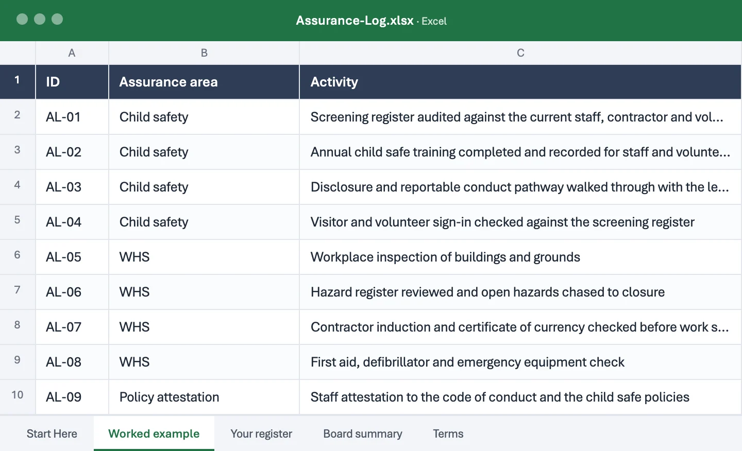Select Disclosure and reportable conduct activity cell
This screenshot has width=742, height=451.
(520, 187)
